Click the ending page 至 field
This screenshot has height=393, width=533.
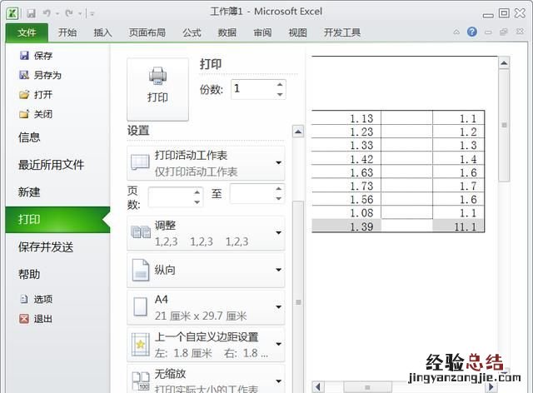(x=252, y=193)
